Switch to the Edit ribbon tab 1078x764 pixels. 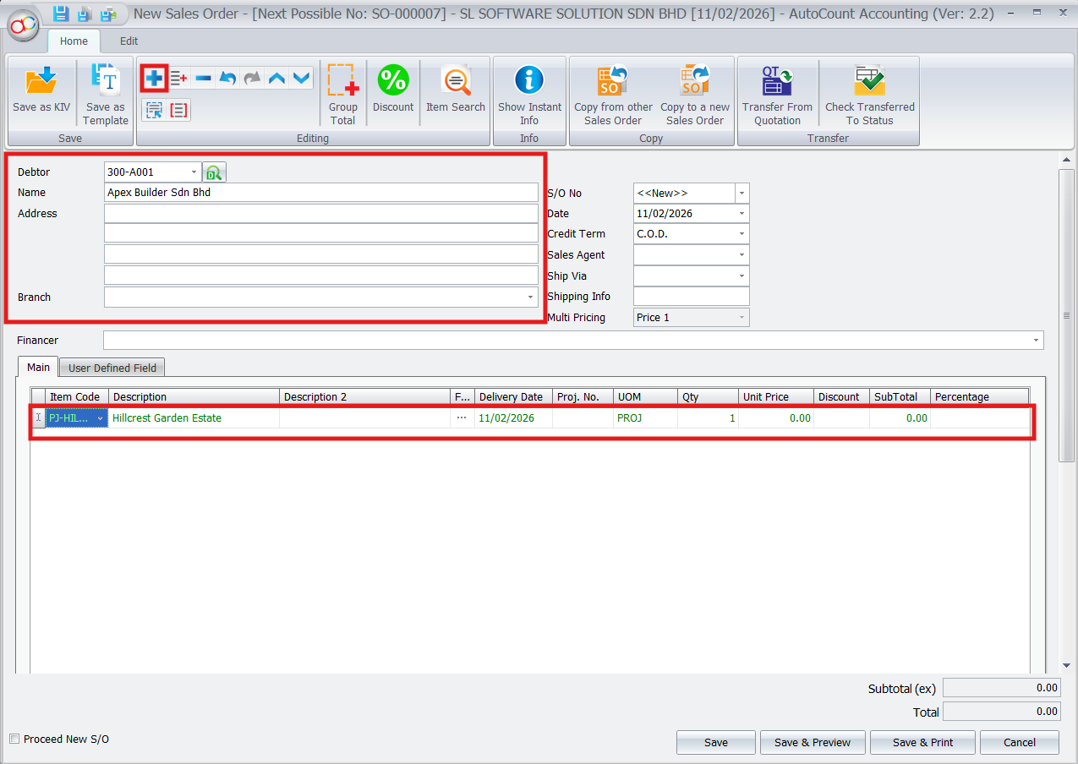[x=129, y=41]
